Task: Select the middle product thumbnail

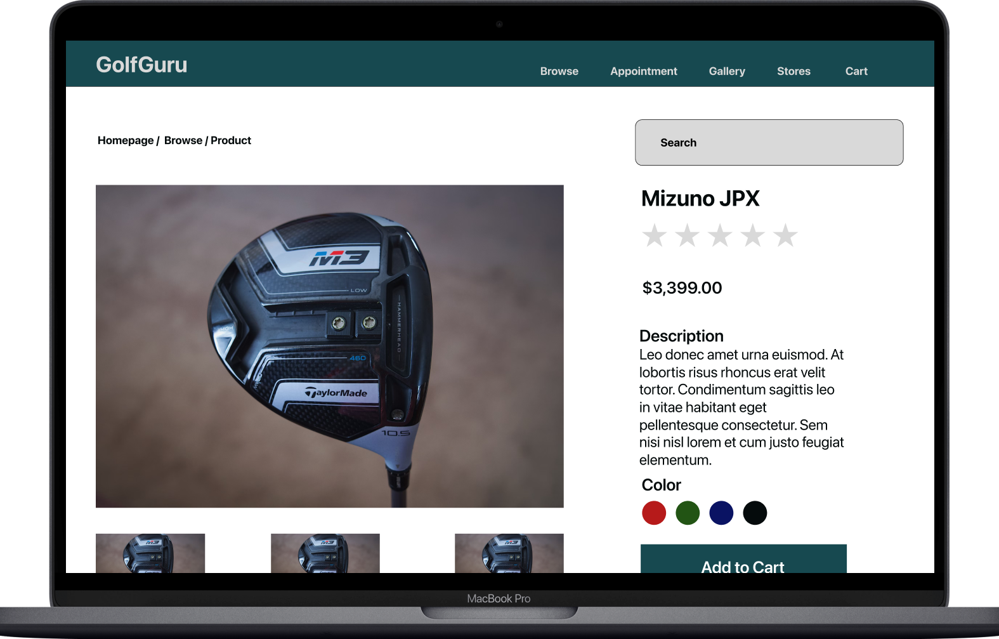Action: tap(325, 553)
